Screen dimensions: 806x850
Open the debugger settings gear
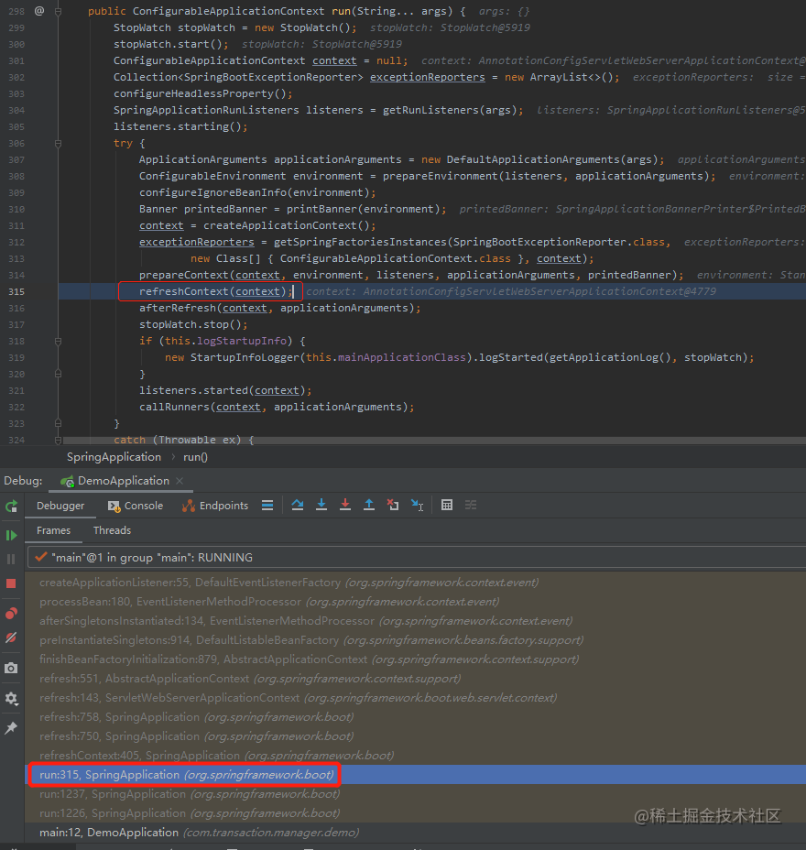click(x=11, y=698)
